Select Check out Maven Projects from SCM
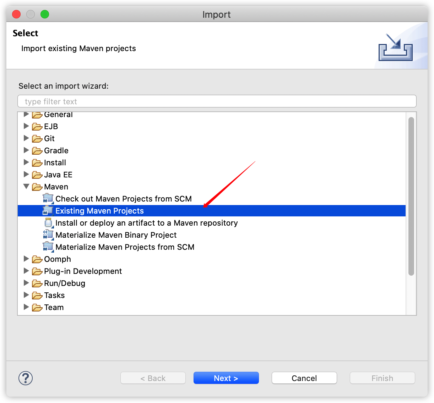The image size is (434, 403). 124,199
